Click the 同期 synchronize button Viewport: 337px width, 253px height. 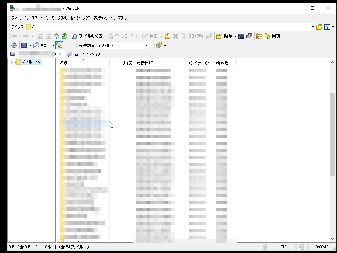[272, 36]
